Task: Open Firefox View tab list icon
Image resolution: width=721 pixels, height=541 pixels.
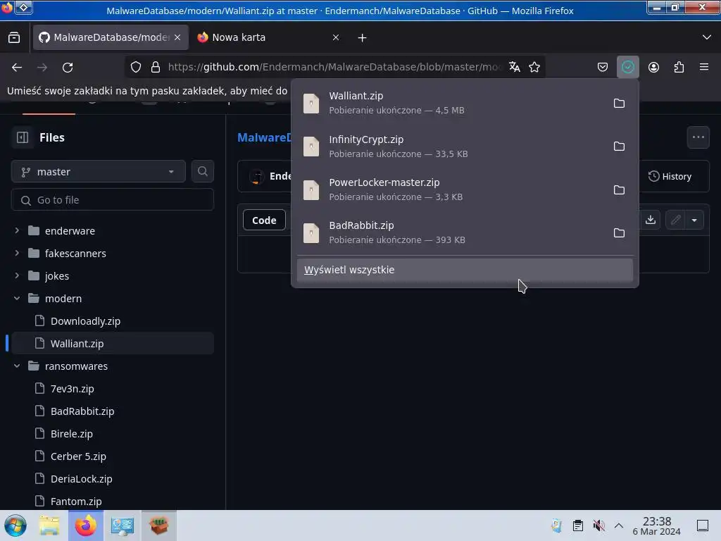Action: point(14,37)
